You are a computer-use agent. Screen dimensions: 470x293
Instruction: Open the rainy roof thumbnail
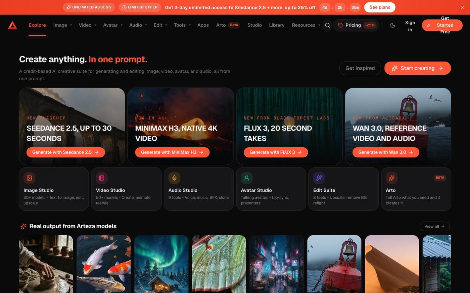click(x=437, y=264)
